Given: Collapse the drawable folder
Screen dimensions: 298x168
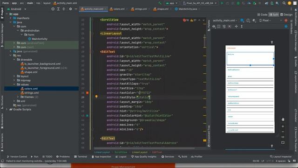Looking at the screenshot, I should click(14, 60).
